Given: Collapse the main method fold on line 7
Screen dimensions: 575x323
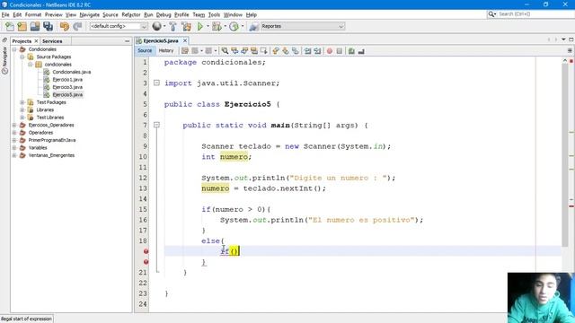Looking at the screenshot, I should 156,125.
